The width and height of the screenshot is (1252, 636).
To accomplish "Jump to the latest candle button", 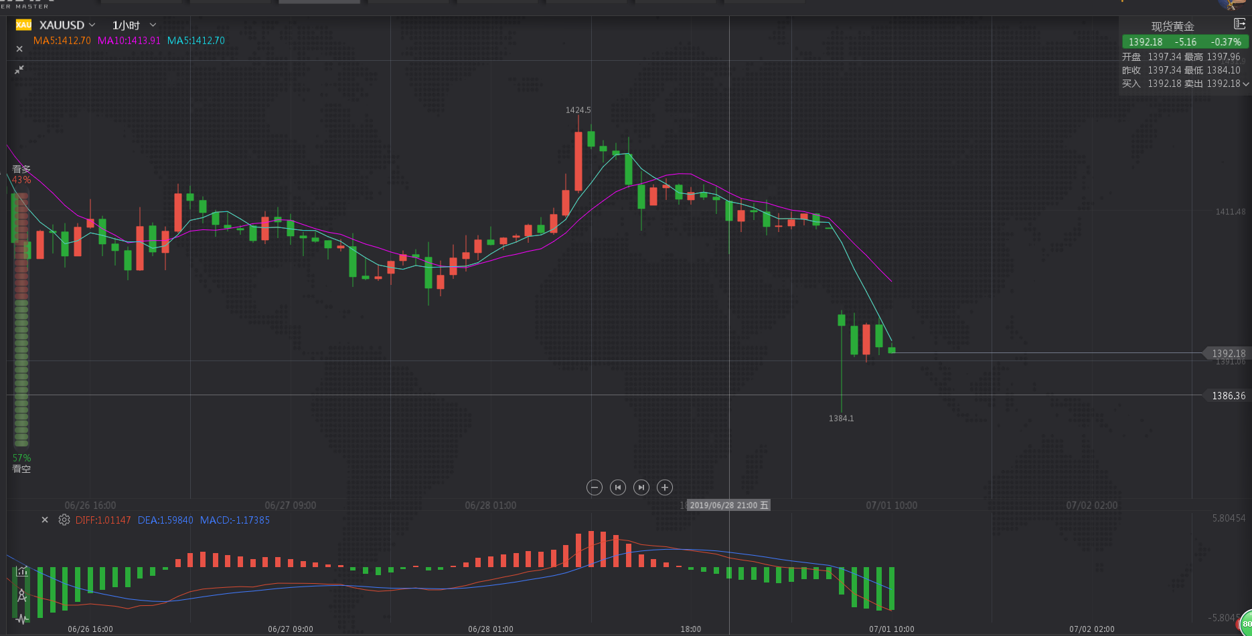I will coord(641,488).
